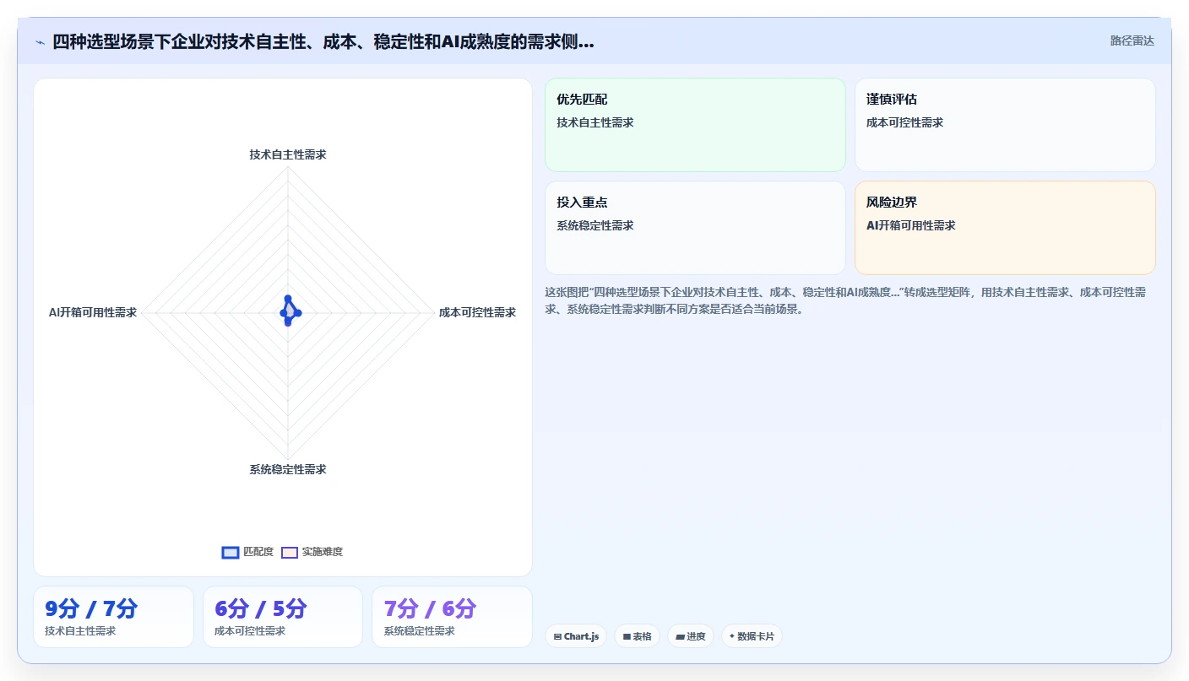Click the description paragraph starting 这张图把

coord(845,300)
